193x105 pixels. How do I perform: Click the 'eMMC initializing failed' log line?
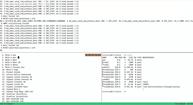(15, 23)
